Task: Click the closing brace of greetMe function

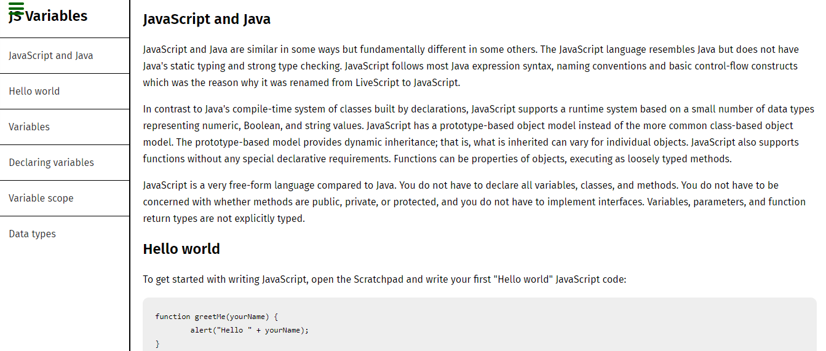Action: (157, 344)
